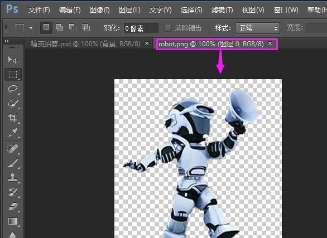
Task: Select the Gradient tool
Action: pos(13,221)
